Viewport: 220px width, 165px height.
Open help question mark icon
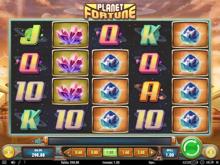[25, 162]
